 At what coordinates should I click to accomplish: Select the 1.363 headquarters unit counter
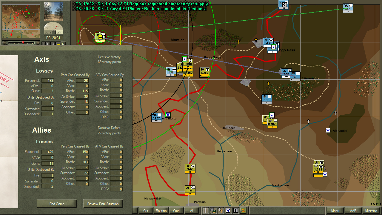pos(204,72)
